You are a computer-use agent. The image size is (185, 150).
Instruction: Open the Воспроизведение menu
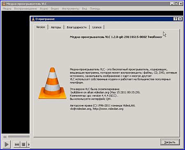25,9
